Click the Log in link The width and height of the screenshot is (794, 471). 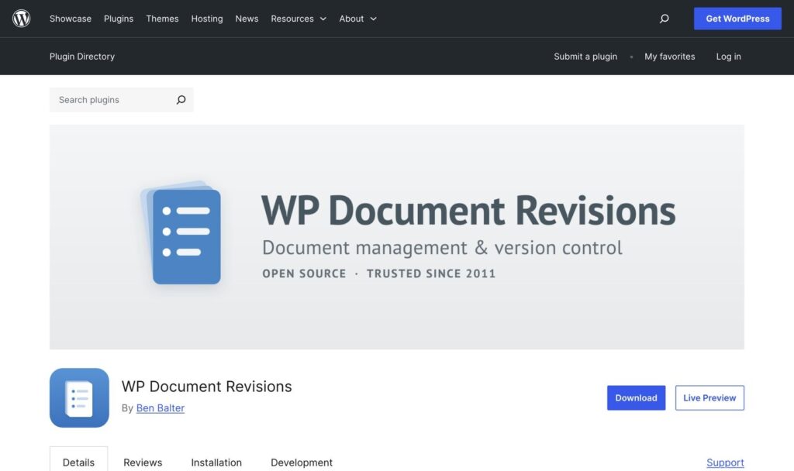pos(728,56)
